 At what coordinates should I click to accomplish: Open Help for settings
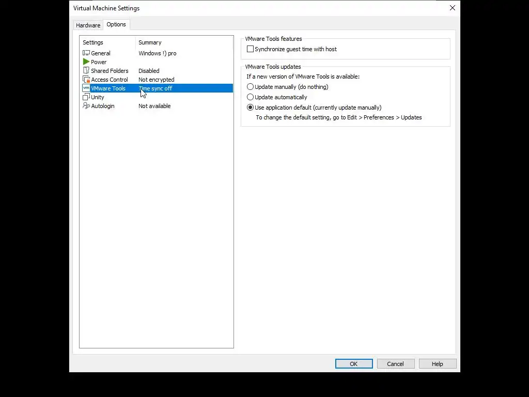(437, 363)
